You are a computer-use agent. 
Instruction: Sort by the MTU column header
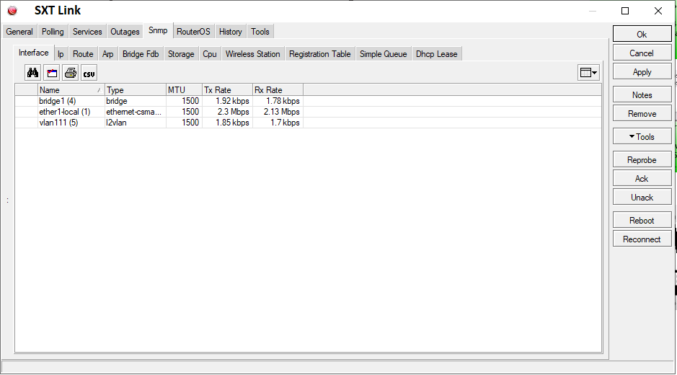(x=185, y=90)
